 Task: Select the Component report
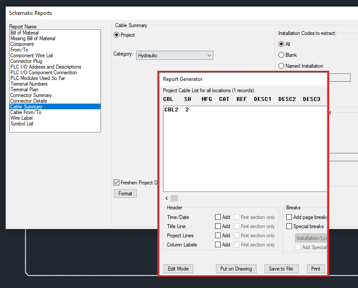click(55, 44)
